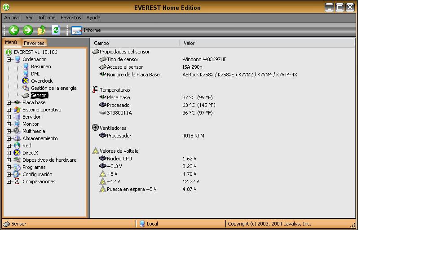This screenshot has width=432, height=270.
Task: Go back with the green left arrow
Action: pyautogui.click(x=14, y=30)
